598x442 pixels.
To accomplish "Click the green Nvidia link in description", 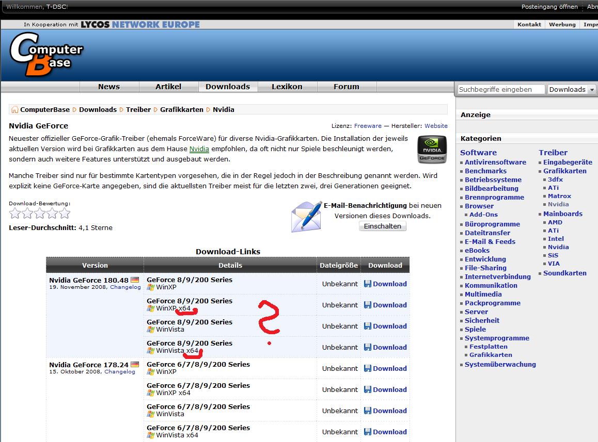I will click(199, 149).
